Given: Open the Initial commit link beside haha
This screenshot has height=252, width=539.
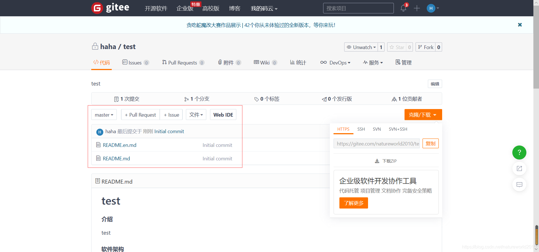Looking at the screenshot, I should 169,131.
